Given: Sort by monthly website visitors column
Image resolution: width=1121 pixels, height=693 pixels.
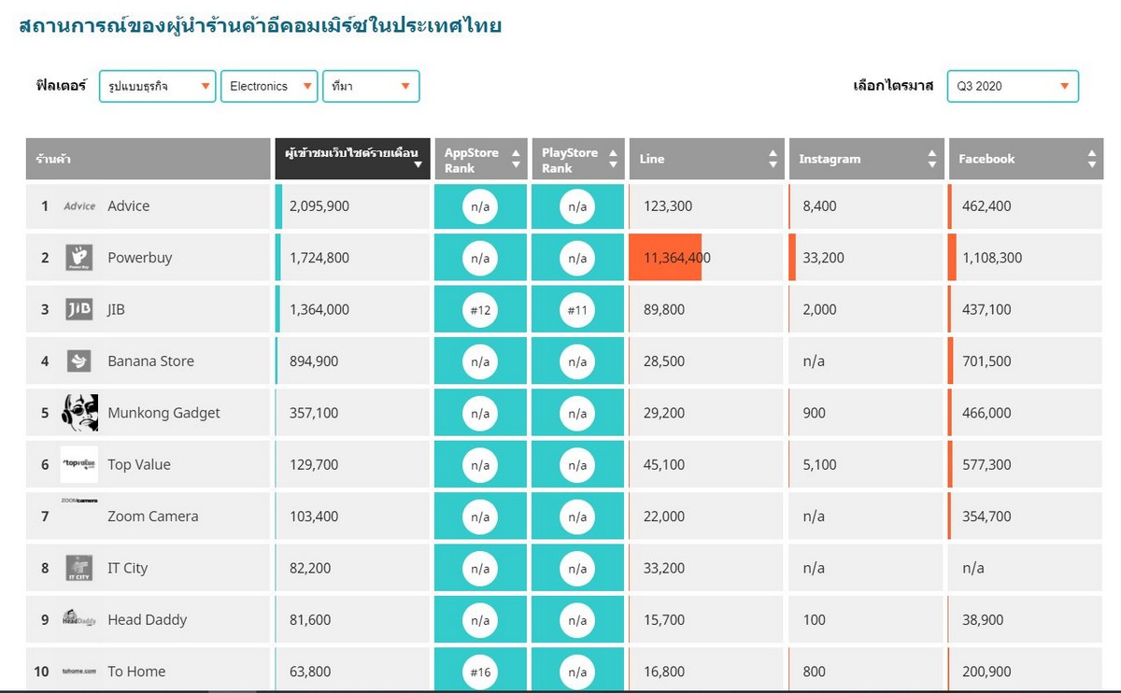Looking at the screenshot, I should (x=352, y=159).
